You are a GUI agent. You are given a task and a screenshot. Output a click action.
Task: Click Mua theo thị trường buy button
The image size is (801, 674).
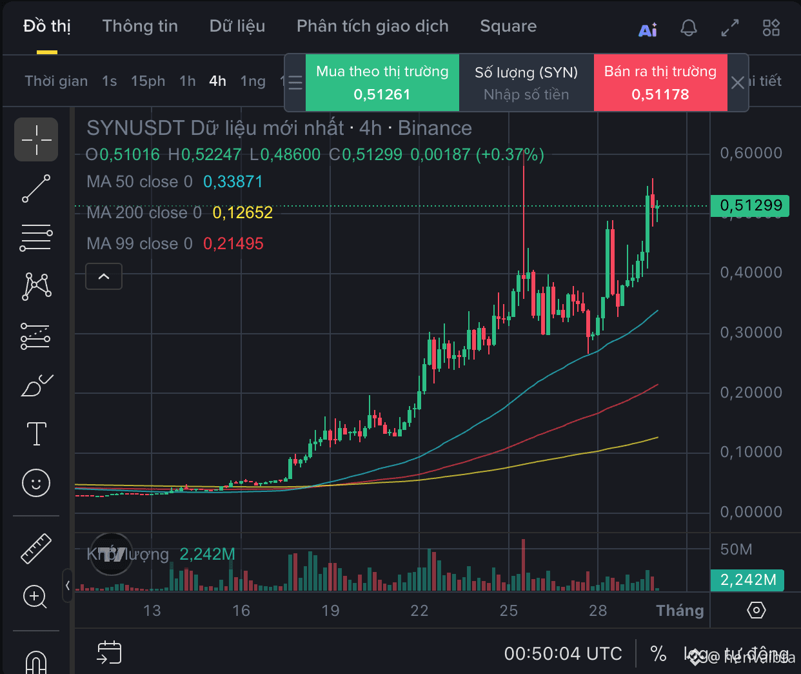382,83
